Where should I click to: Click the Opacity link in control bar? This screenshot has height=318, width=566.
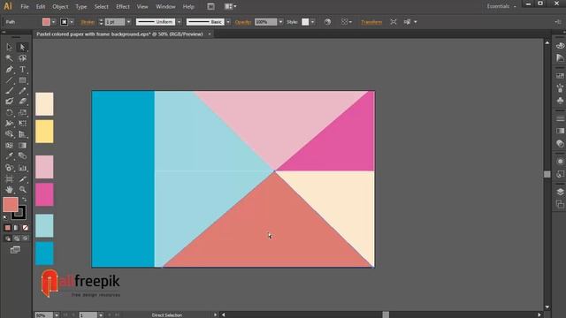[243, 22]
